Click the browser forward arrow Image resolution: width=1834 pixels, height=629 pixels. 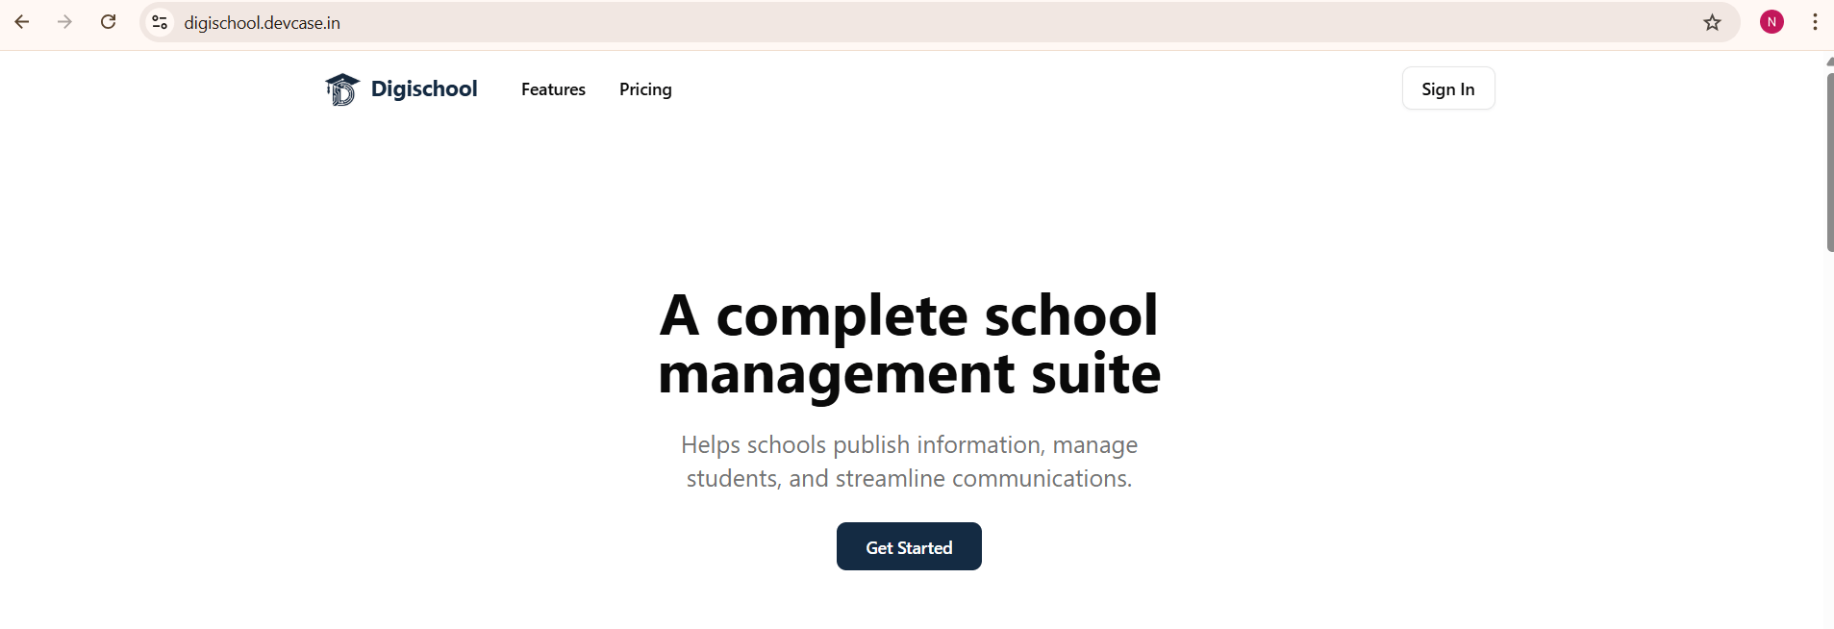click(64, 22)
